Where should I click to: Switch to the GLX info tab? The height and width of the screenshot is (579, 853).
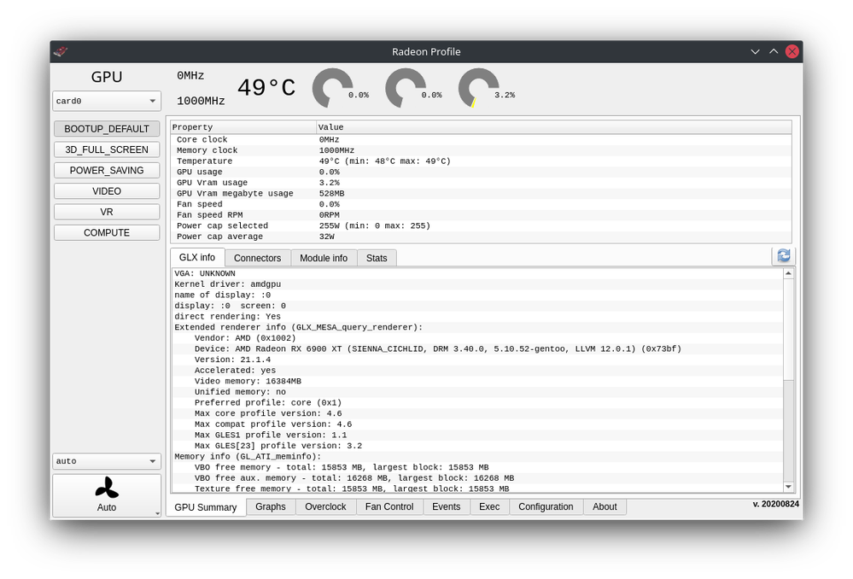point(197,257)
